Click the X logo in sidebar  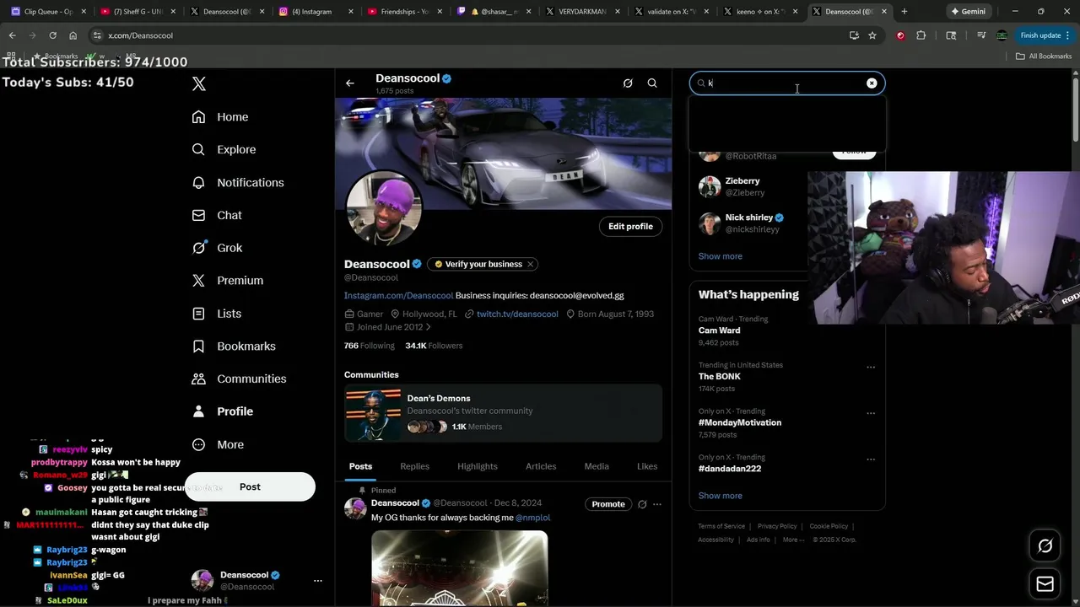click(x=199, y=83)
